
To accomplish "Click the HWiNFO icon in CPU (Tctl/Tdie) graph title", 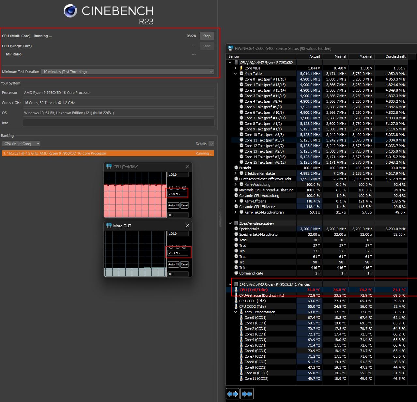I will tap(109, 167).
